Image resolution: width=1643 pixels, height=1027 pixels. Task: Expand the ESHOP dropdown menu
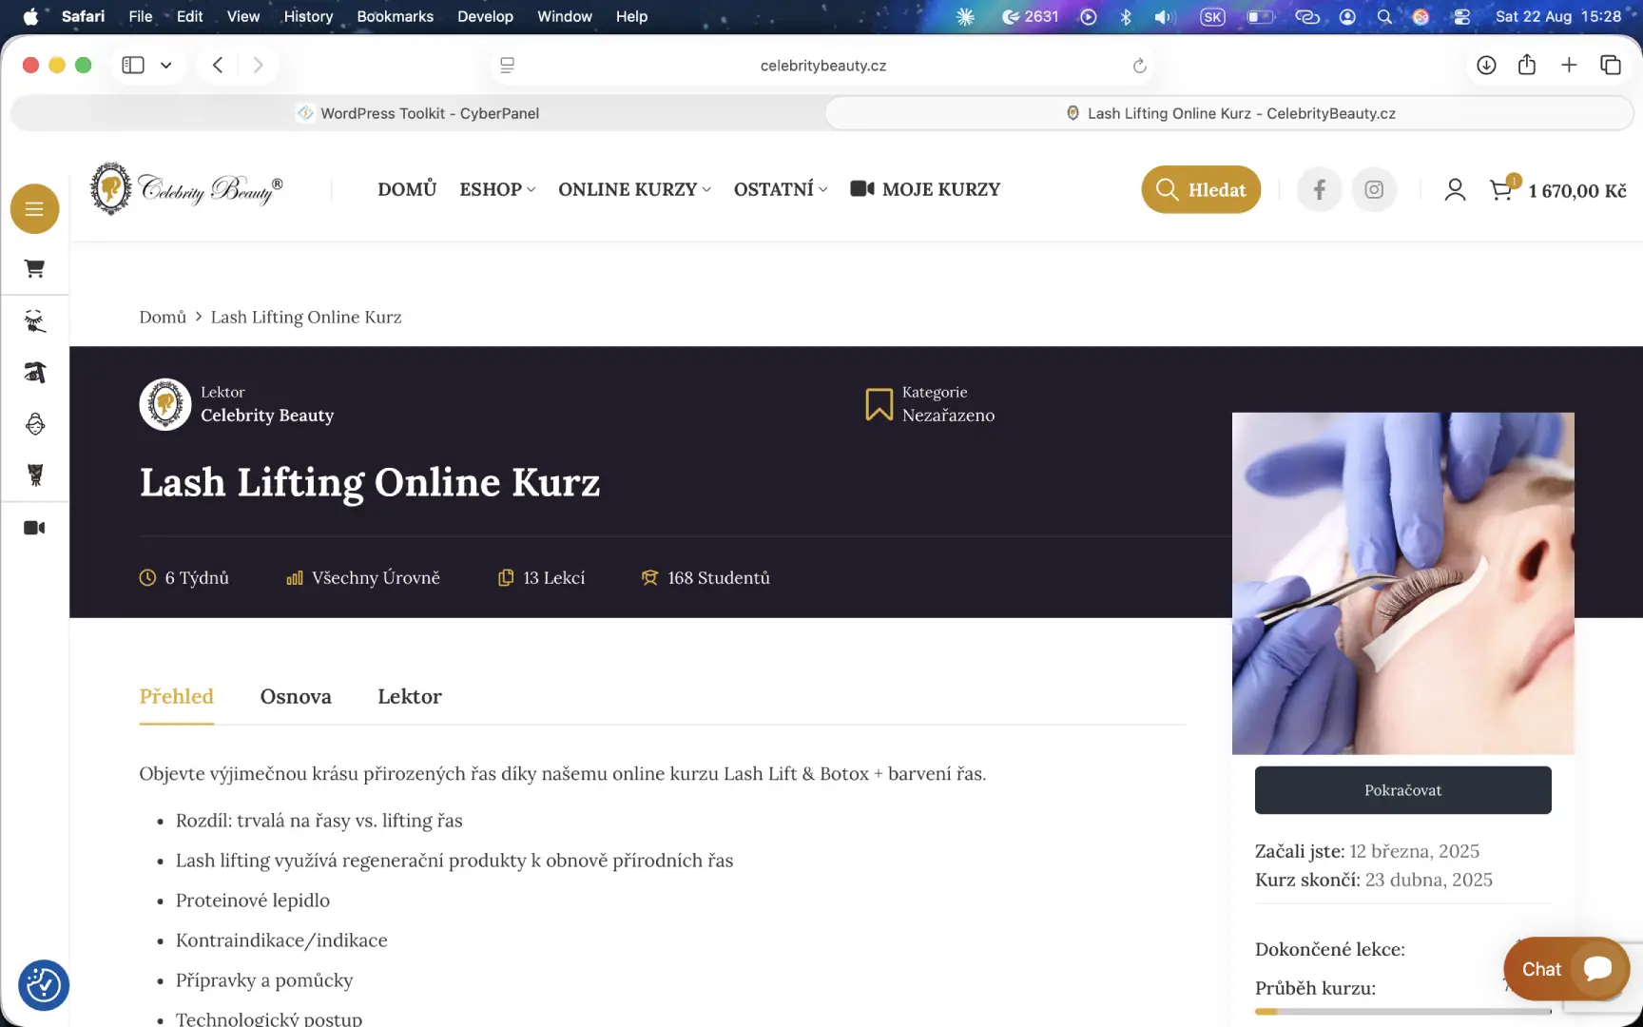pyautogui.click(x=497, y=189)
